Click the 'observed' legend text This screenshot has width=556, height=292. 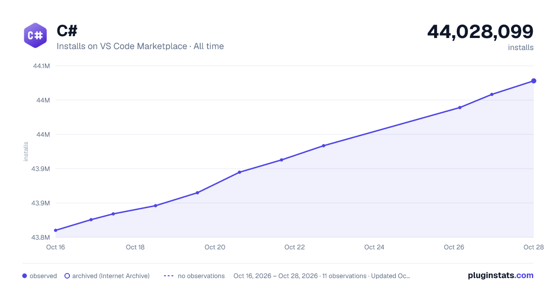tap(43, 276)
